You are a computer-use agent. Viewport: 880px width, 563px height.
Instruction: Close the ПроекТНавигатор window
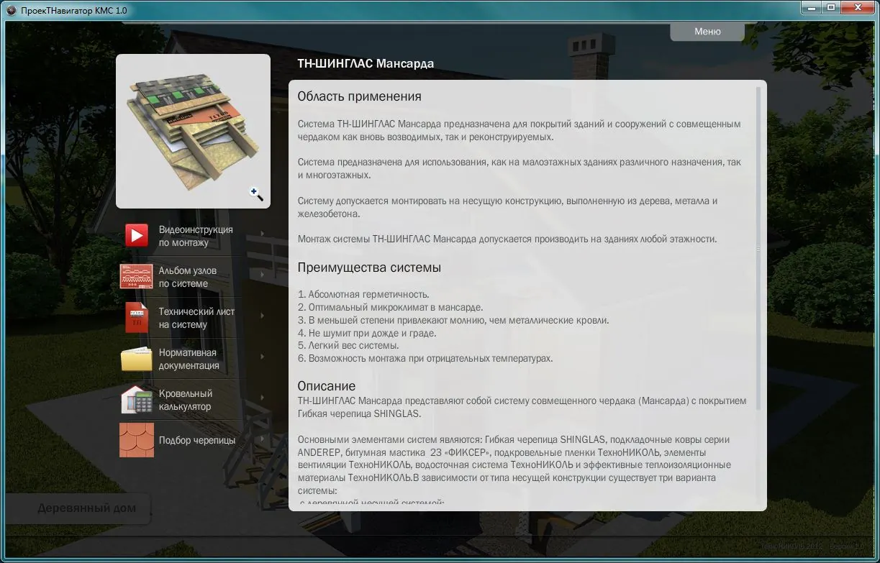coord(856,7)
